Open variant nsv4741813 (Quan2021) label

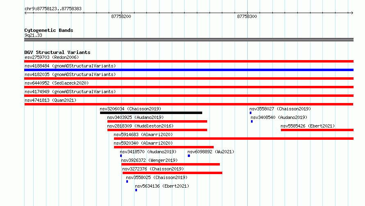(50, 100)
